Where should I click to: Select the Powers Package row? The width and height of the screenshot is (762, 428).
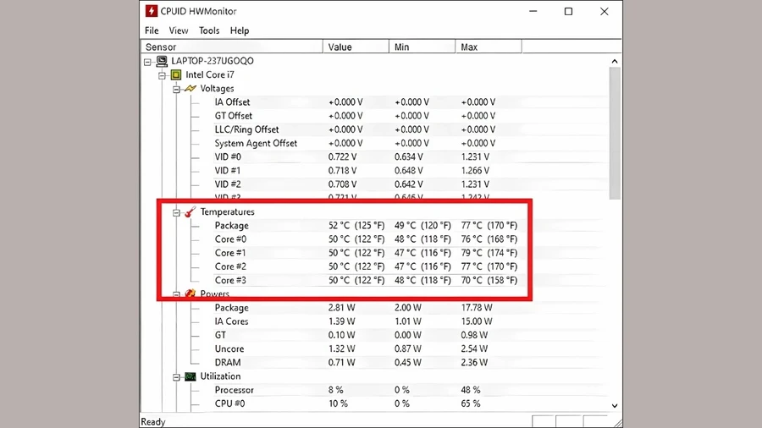(x=411, y=308)
